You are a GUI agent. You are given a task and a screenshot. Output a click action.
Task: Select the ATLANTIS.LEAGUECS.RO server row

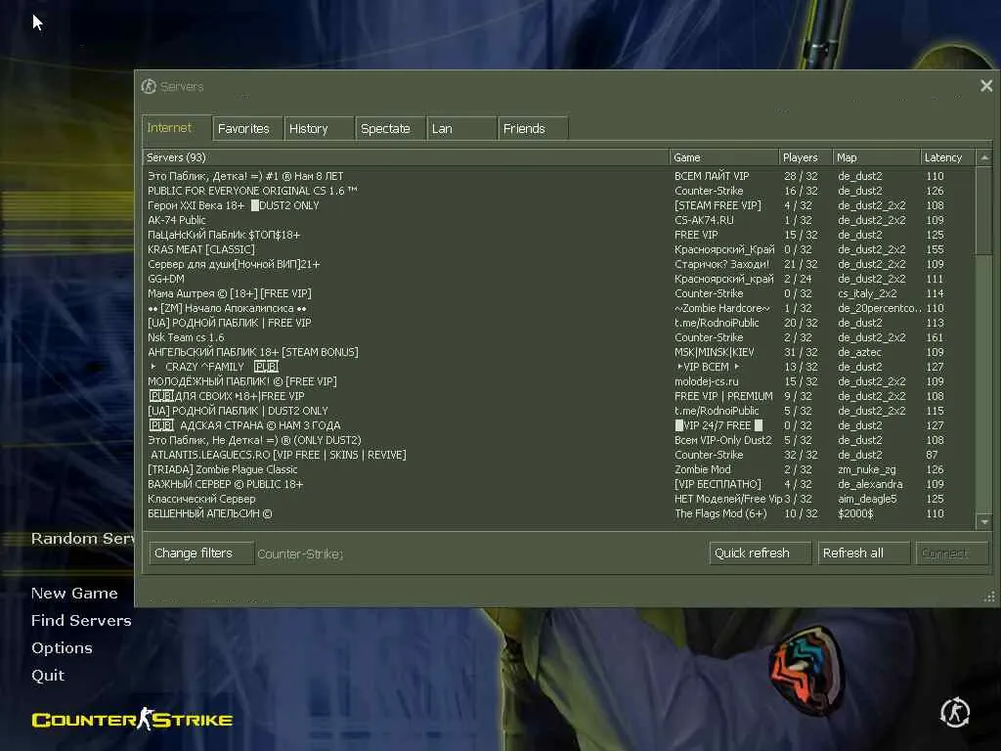tap(560, 455)
